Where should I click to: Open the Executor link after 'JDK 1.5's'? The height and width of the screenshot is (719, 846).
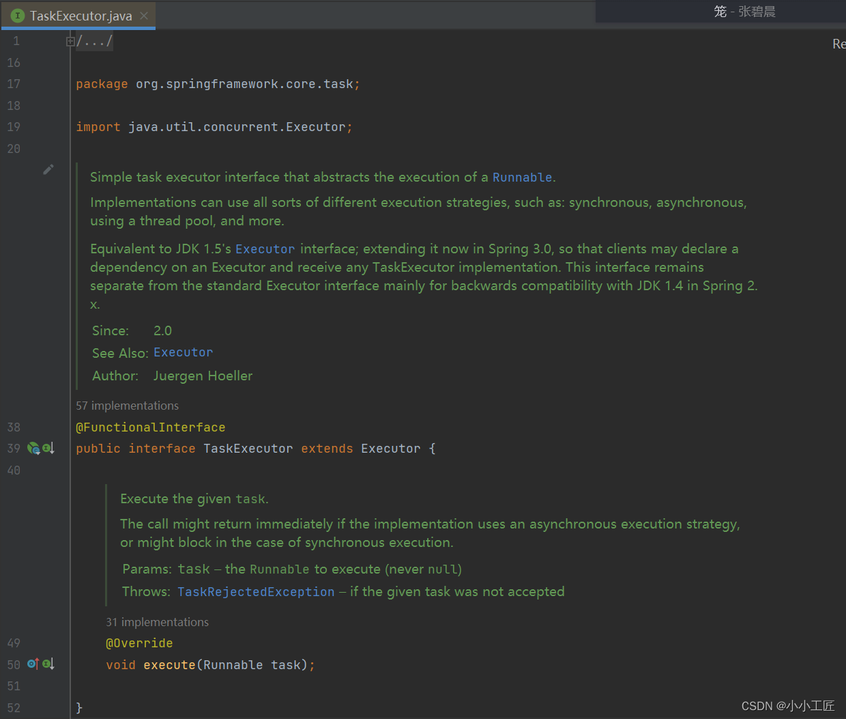pos(265,249)
